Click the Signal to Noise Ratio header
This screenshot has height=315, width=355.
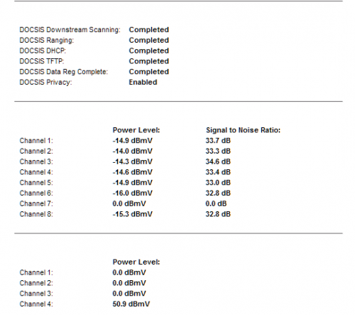[x=243, y=130]
